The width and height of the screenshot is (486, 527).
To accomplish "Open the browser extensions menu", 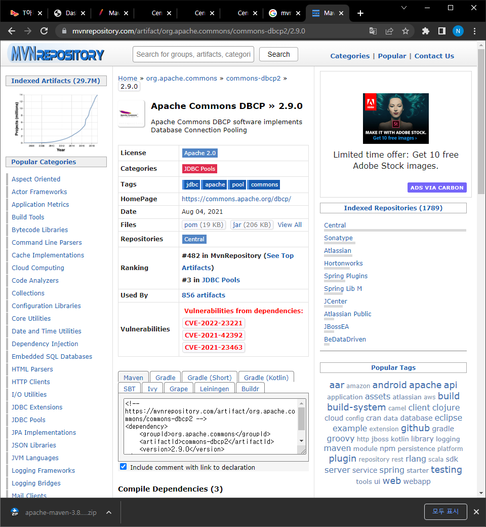I will (426, 31).
